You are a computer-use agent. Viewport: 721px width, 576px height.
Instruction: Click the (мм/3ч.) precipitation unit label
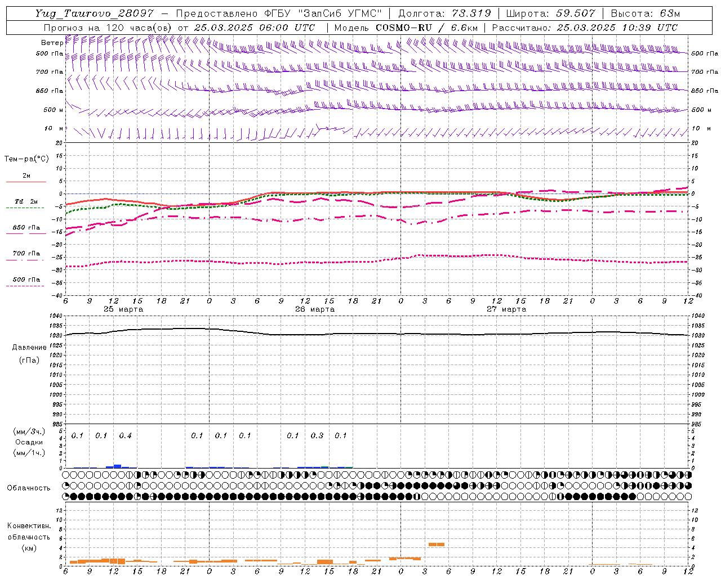point(29,431)
